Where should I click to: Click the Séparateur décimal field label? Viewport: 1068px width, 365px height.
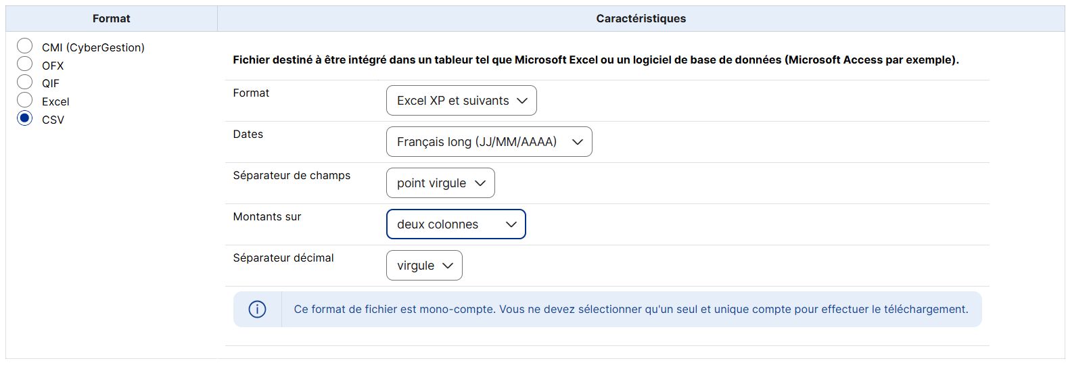click(283, 258)
